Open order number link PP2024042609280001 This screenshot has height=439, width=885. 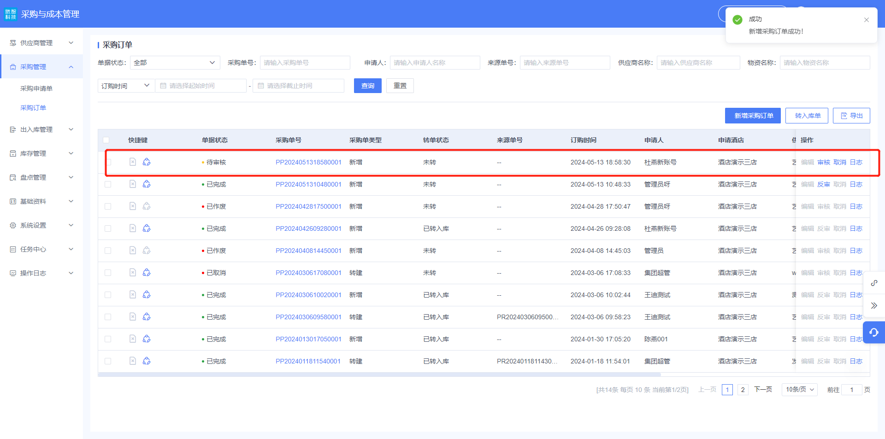pyautogui.click(x=308, y=228)
